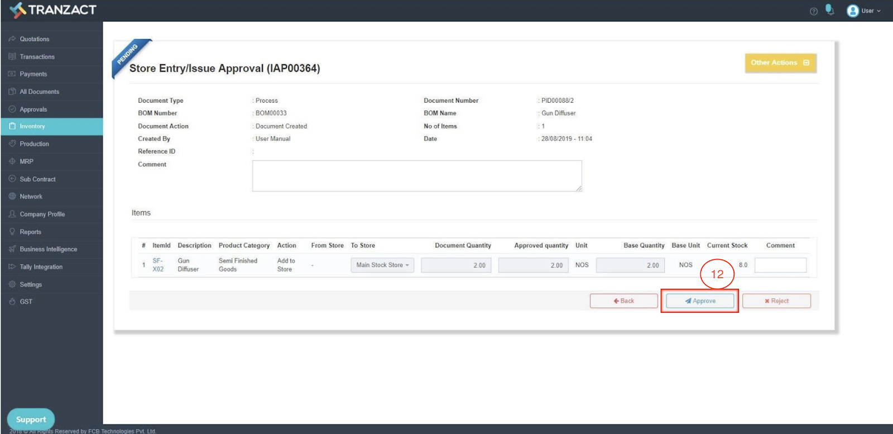This screenshot has height=434, width=893.
Task: Click the Network globe icon
Action: (12, 197)
